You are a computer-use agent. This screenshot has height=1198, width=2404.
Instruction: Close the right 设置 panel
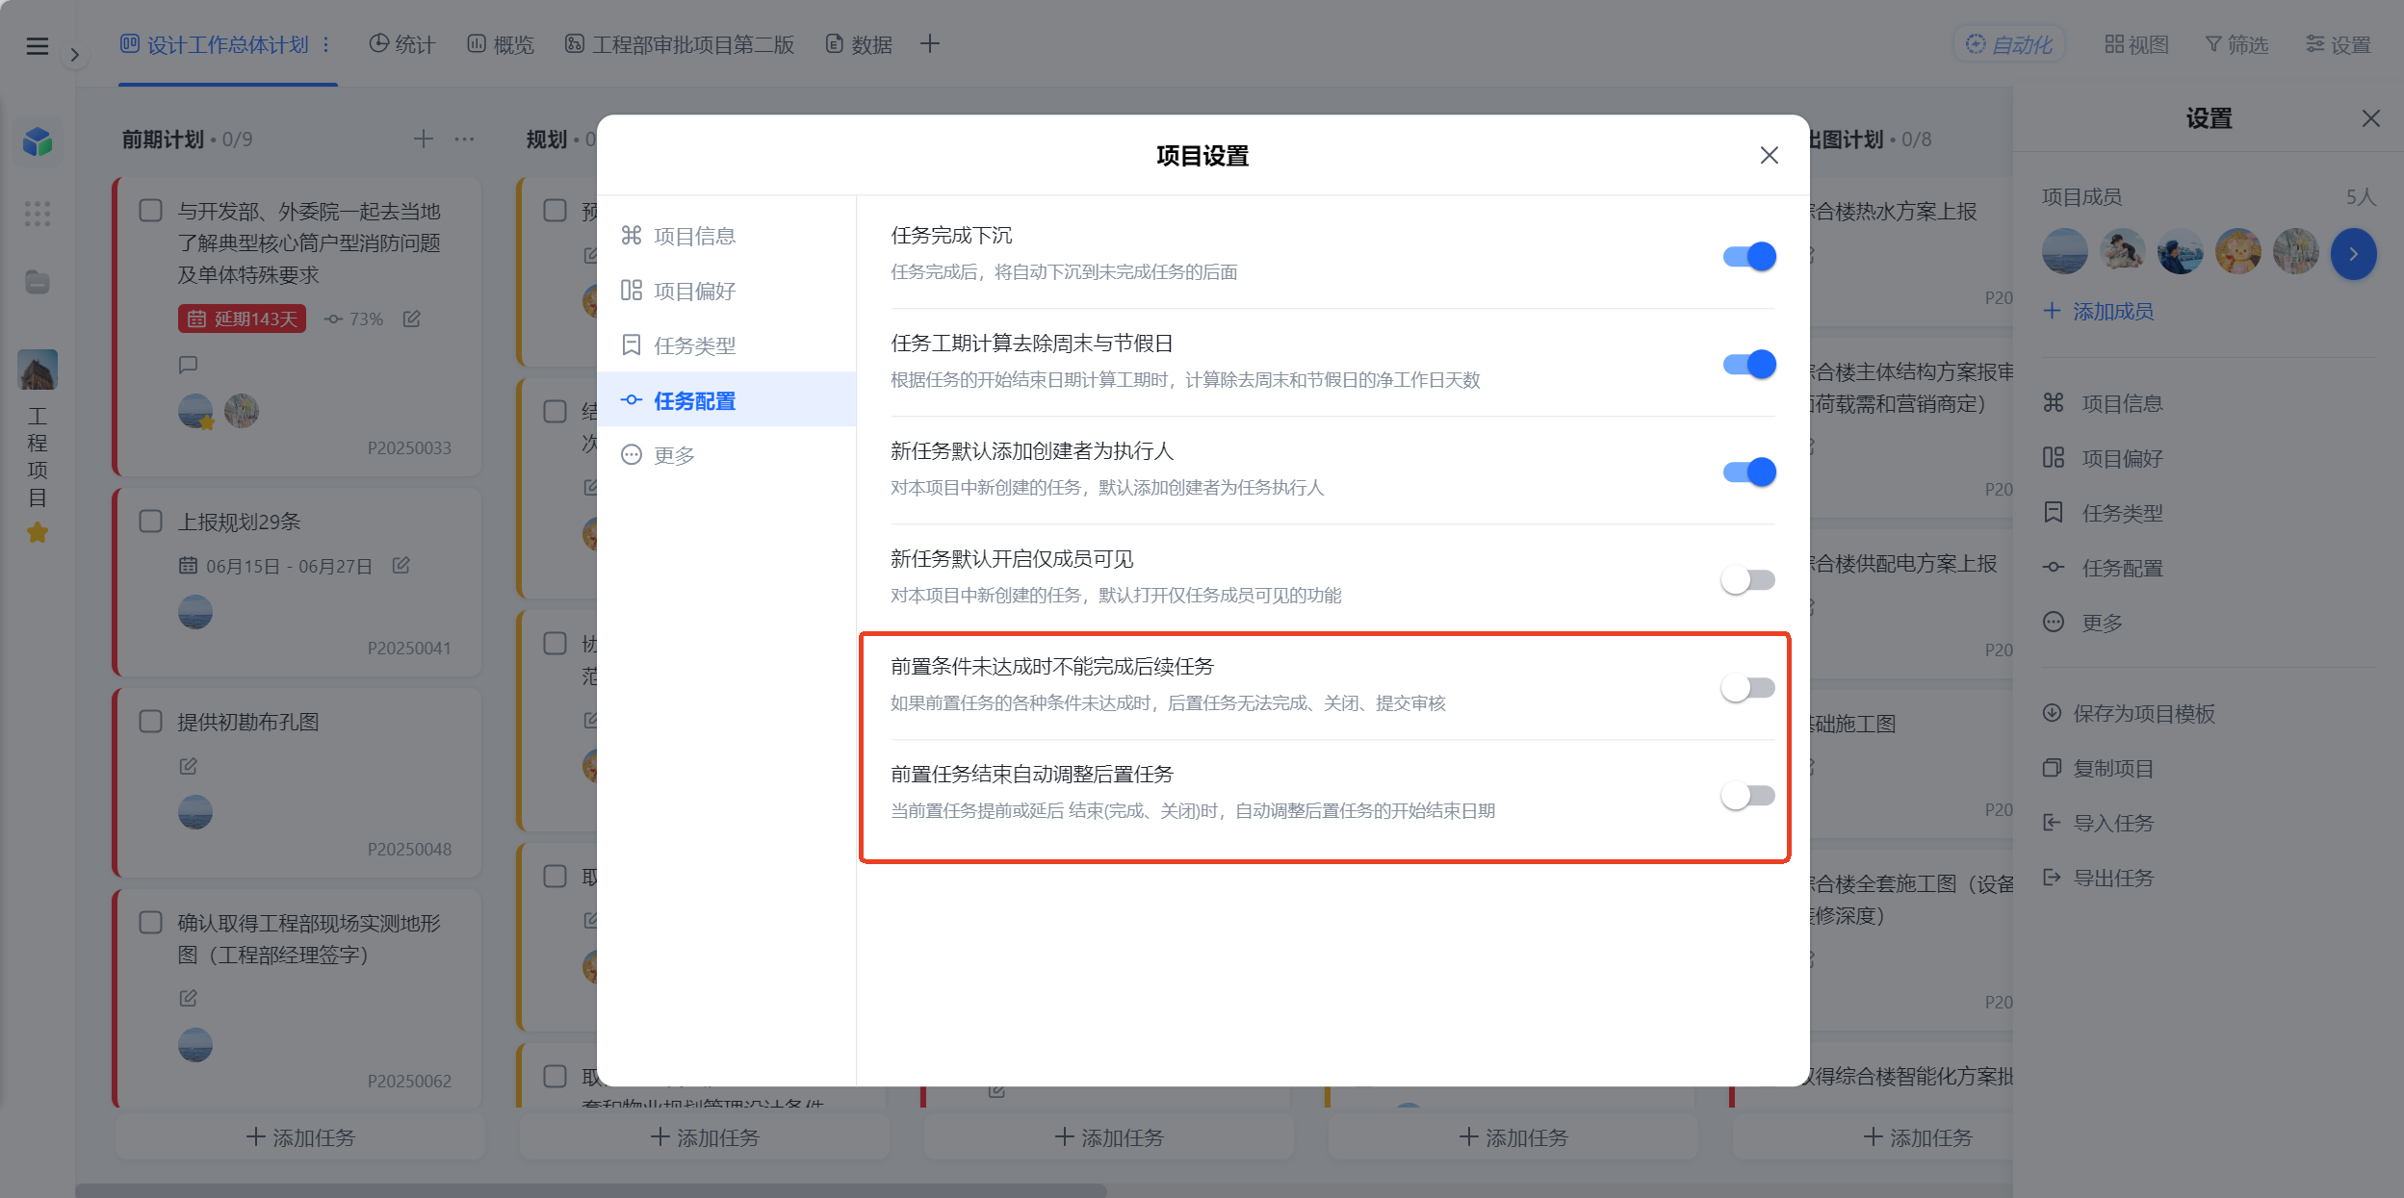2371,118
